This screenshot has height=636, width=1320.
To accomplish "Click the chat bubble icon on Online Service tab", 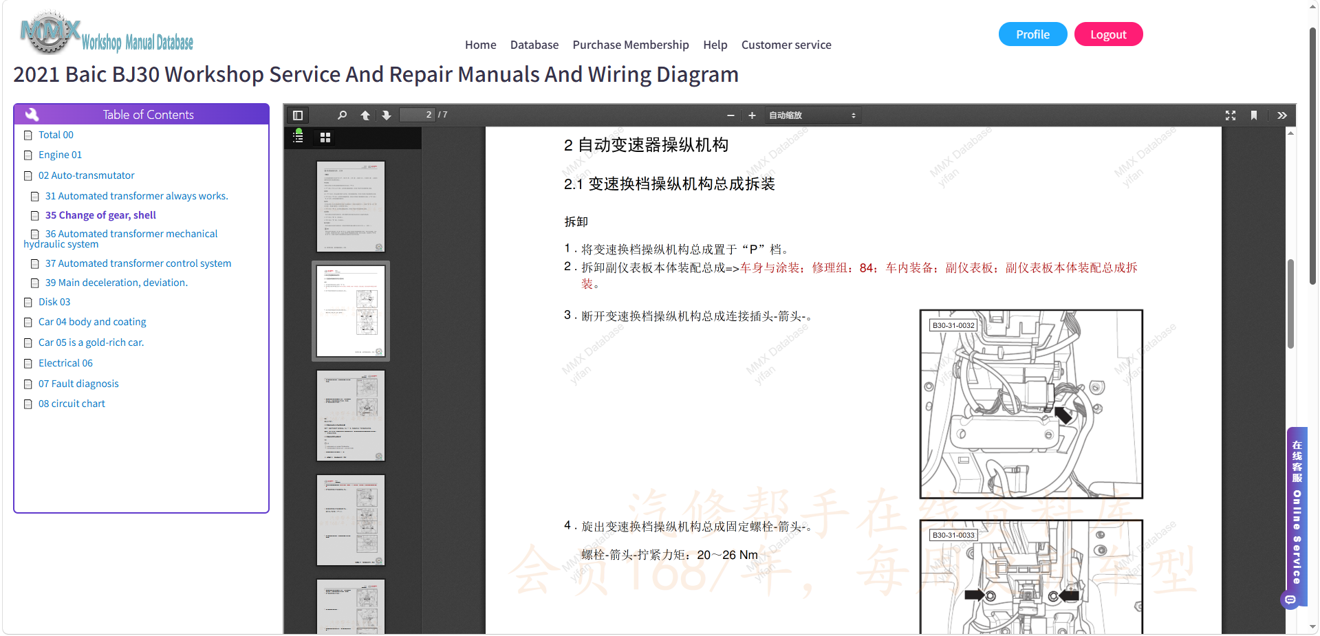I will [1290, 600].
